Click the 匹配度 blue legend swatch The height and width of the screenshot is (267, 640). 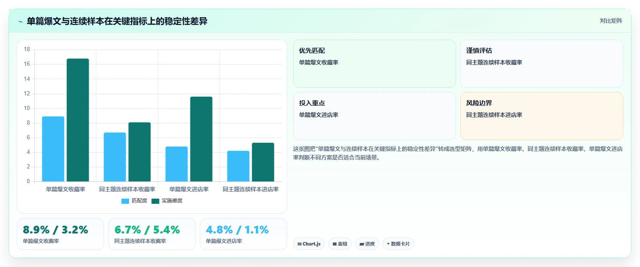pos(125,201)
